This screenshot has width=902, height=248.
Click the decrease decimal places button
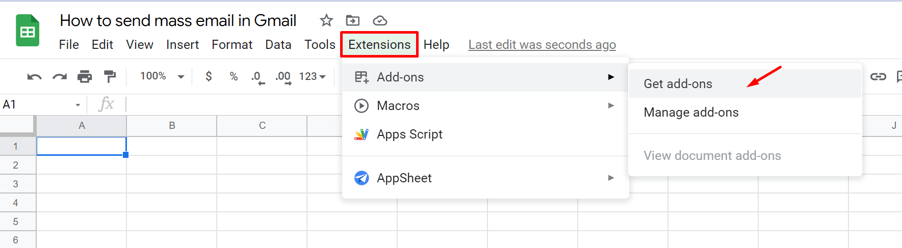(258, 77)
